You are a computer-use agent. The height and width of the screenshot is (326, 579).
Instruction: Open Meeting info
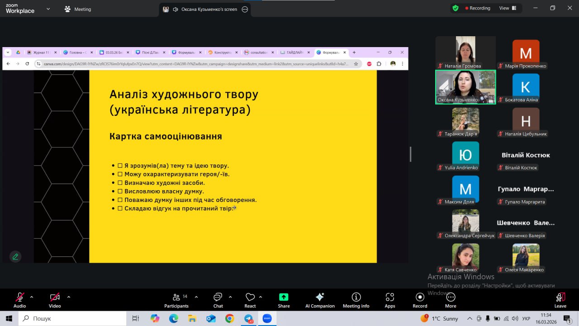(x=356, y=300)
